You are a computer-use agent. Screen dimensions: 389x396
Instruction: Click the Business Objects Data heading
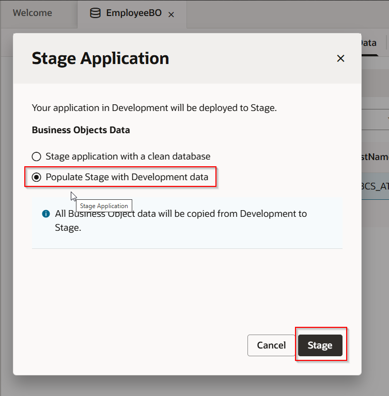pyautogui.click(x=81, y=130)
